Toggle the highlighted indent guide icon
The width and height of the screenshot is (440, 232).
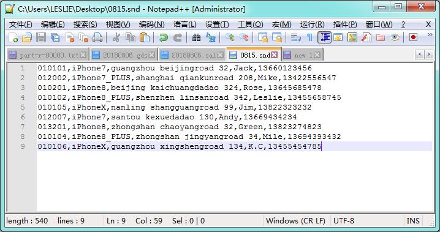point(324,37)
